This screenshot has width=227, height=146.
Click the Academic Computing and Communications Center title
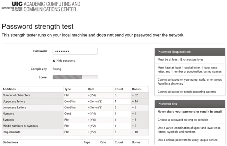(x=52, y=6)
